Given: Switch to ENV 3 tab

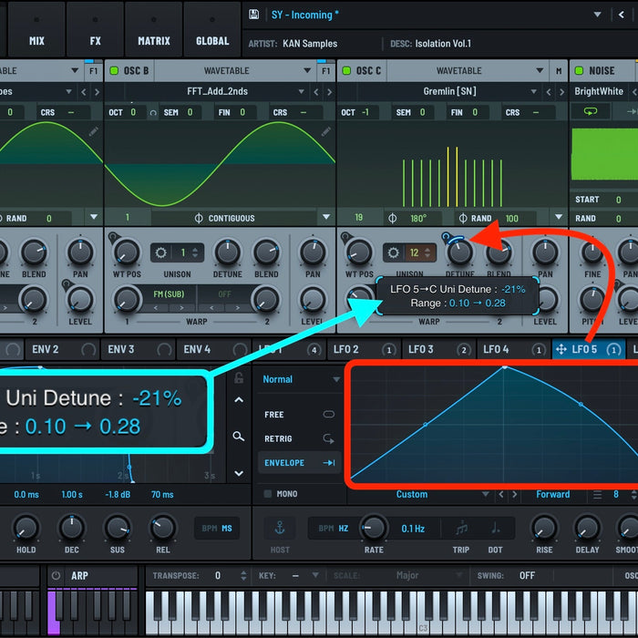Looking at the screenshot, I should coord(139,349).
